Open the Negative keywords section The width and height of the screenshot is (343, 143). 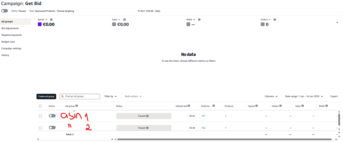click(11, 35)
